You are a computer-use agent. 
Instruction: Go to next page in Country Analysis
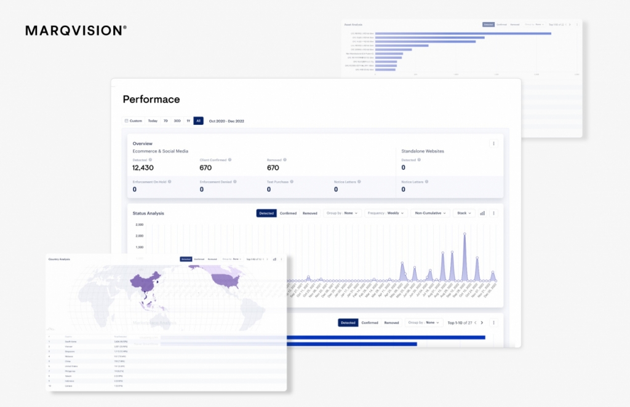(x=267, y=259)
